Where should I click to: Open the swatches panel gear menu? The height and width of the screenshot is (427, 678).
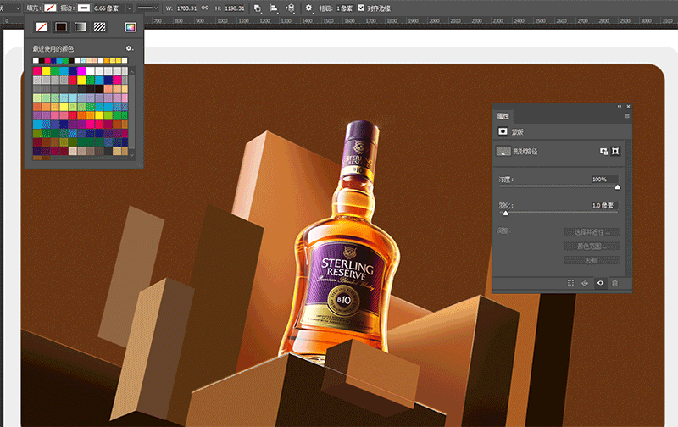tap(129, 48)
